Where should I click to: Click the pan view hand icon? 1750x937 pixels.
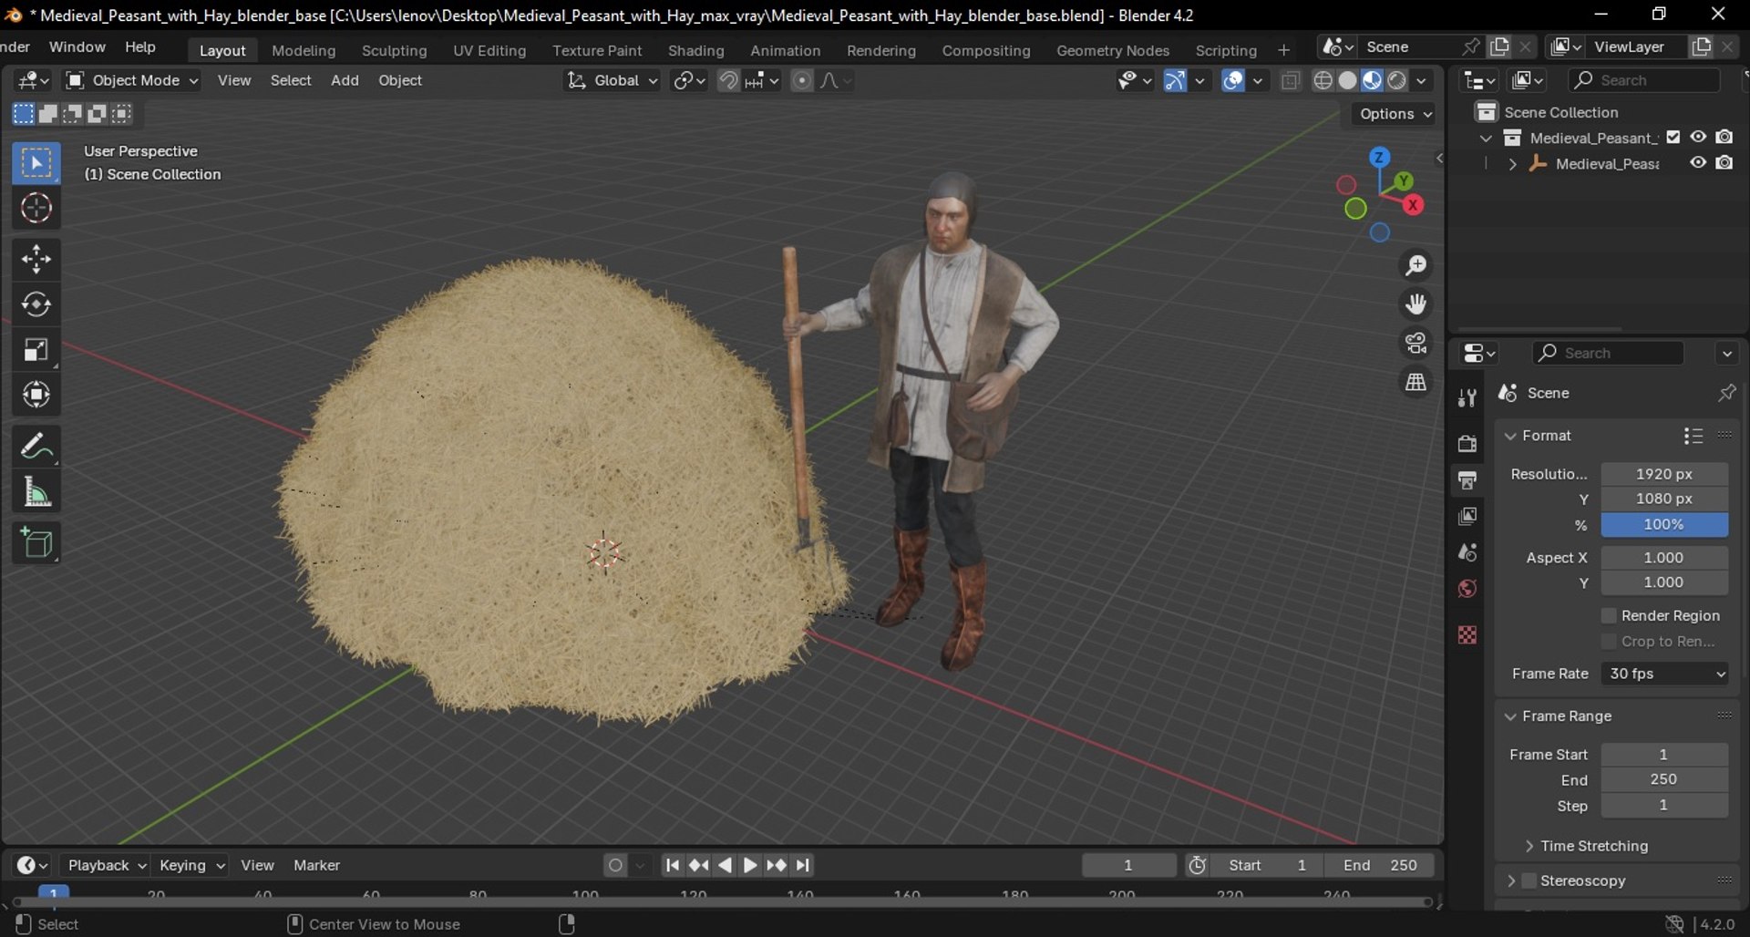[1415, 304]
